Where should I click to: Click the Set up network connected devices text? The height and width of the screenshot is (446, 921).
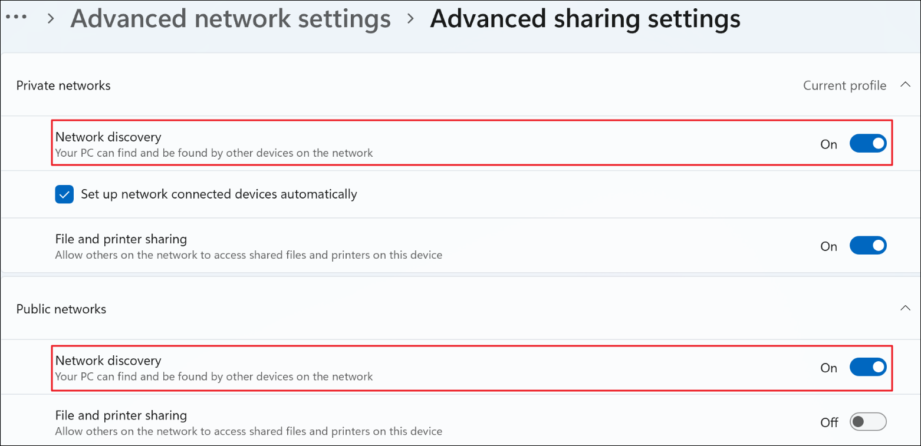coord(219,194)
